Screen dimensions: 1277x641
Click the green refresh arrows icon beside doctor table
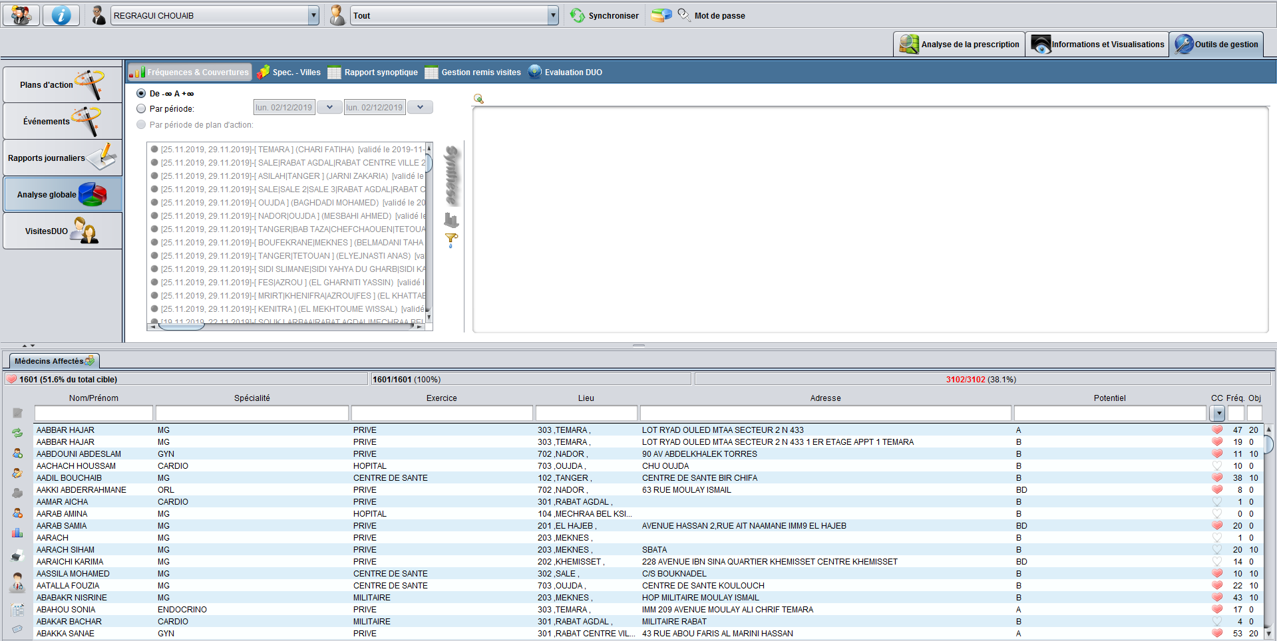click(17, 433)
